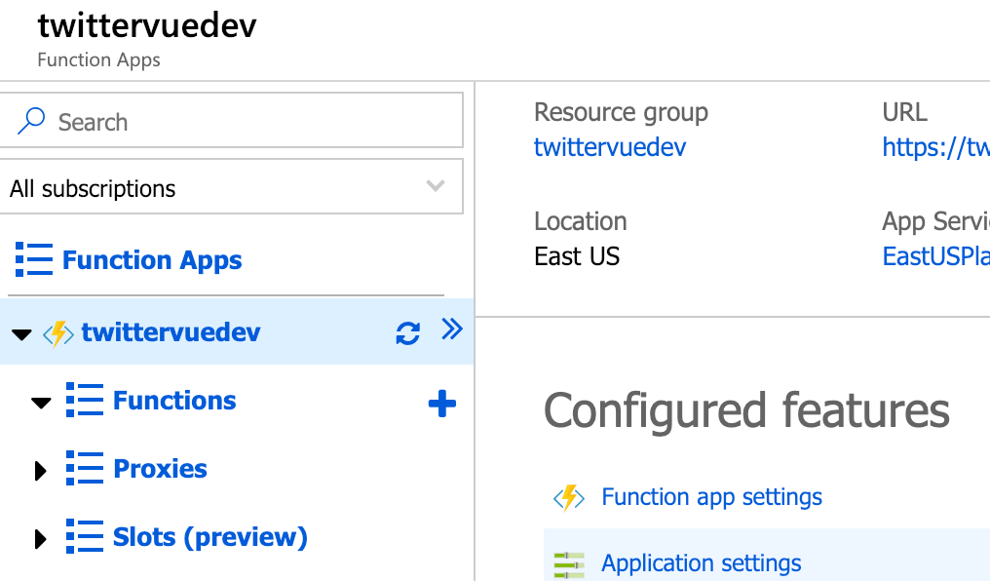Refresh the twittervuedev function app
990x581 pixels.
[408, 333]
